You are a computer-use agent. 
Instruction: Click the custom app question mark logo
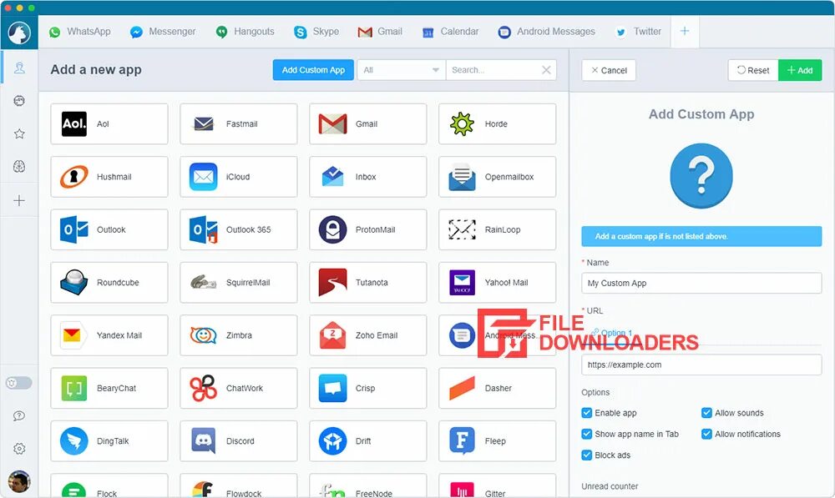click(x=701, y=175)
